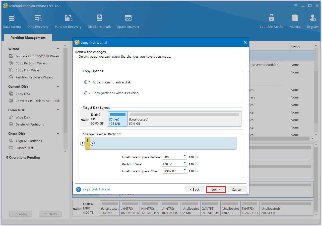The width and height of the screenshot is (322, 226).
Task: Select Copy partitions without resizing
Action: pyautogui.click(x=86, y=93)
